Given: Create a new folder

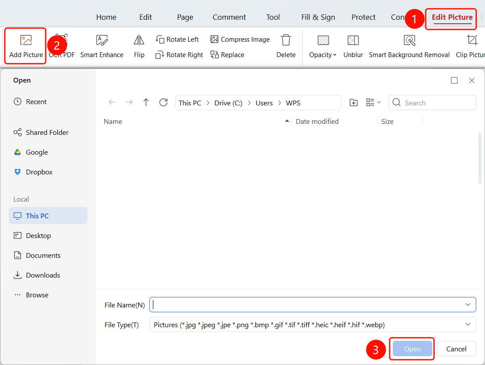Looking at the screenshot, I should (354, 102).
